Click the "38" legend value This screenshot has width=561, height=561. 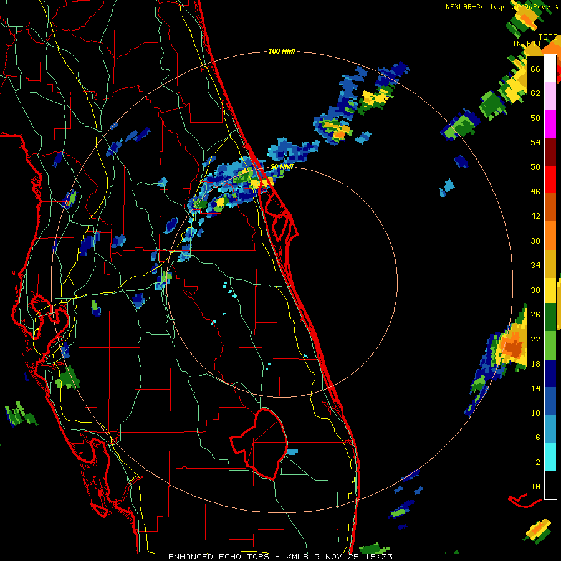click(535, 241)
